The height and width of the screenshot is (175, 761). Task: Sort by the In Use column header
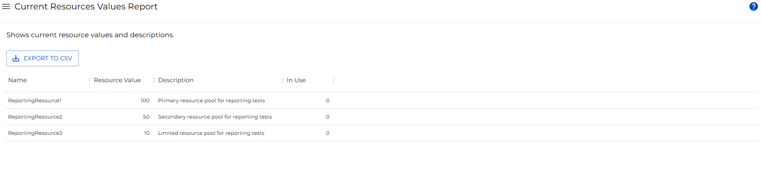pos(296,80)
